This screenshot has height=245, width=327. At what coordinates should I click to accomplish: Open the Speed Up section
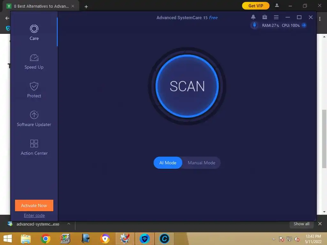(34, 62)
